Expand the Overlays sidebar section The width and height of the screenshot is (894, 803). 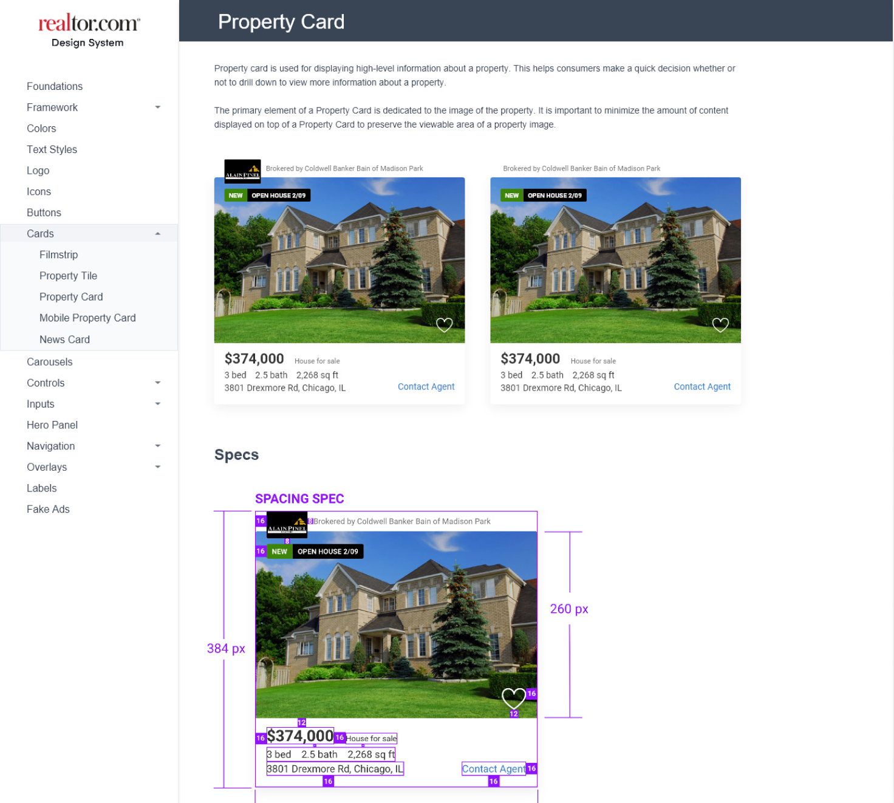[x=158, y=467]
